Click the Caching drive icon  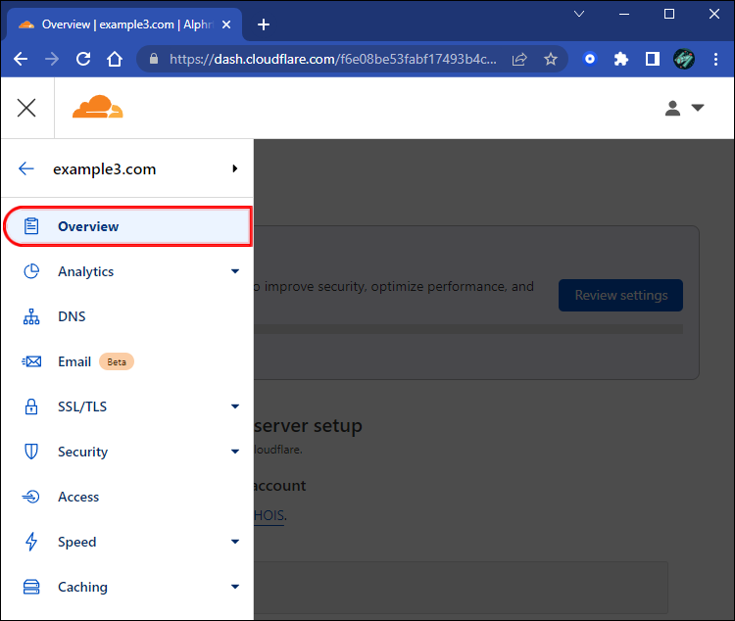pyautogui.click(x=31, y=587)
